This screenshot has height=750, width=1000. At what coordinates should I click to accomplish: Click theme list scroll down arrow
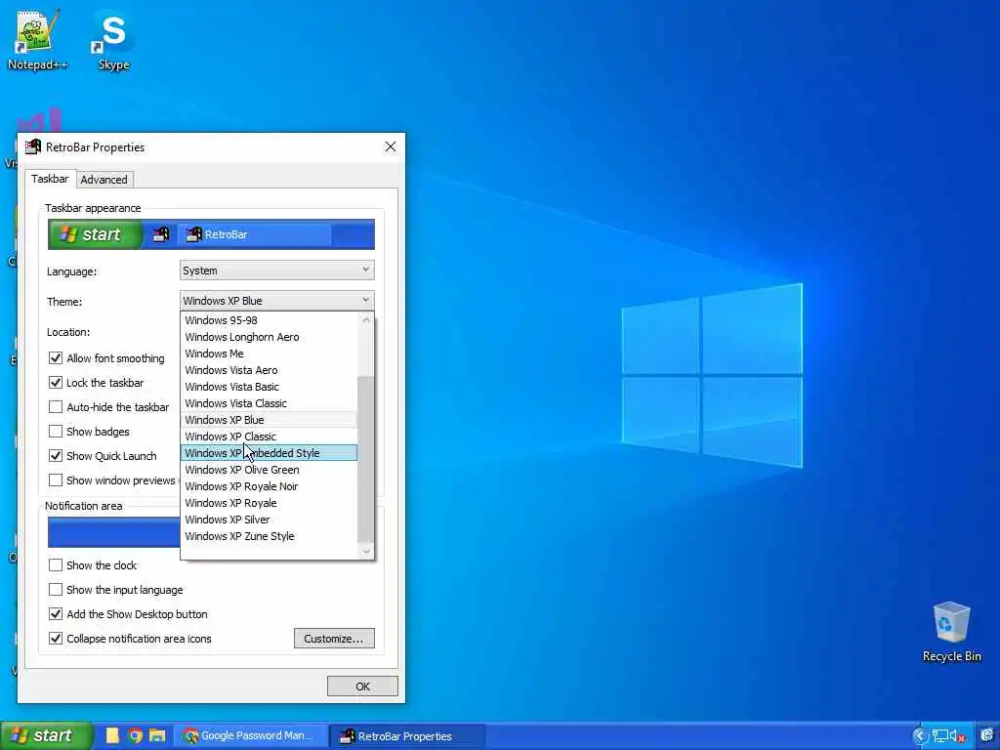coord(365,552)
